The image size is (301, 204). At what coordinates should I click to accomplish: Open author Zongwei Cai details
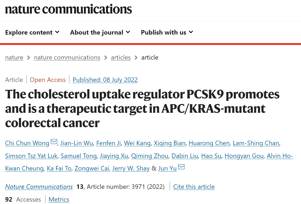click(x=92, y=168)
